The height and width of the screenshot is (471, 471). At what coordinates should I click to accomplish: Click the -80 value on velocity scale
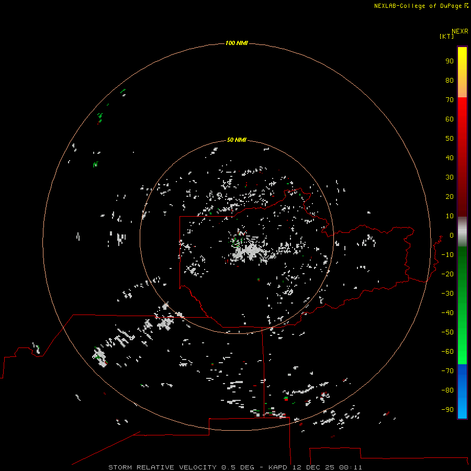coord(447,390)
